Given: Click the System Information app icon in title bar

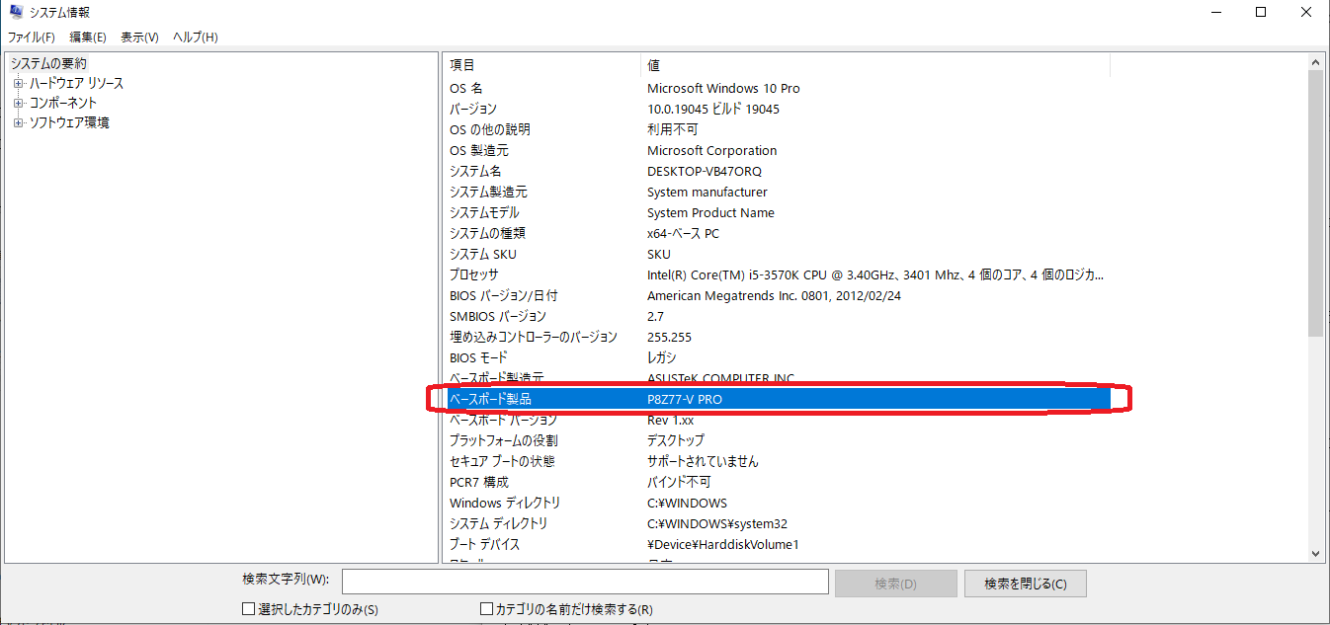Looking at the screenshot, I should click(x=14, y=12).
